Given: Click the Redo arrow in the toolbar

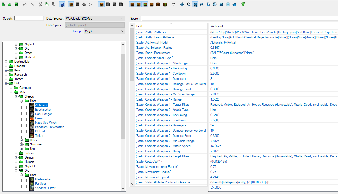Looking at the screenshot, I should click(x=32, y=5).
